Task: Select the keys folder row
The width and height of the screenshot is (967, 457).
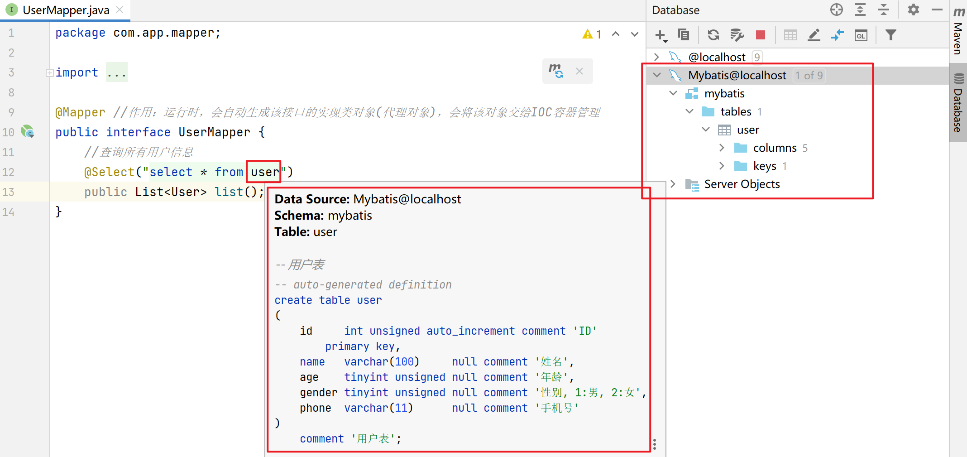Action: click(x=798, y=166)
